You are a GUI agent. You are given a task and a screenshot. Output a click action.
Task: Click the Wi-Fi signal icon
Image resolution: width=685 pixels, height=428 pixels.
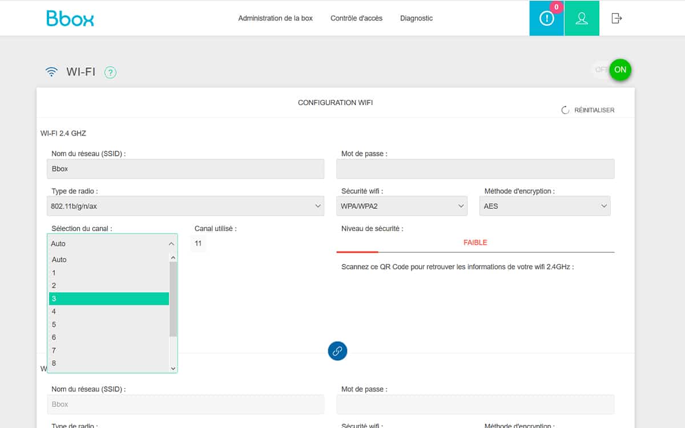(x=52, y=72)
